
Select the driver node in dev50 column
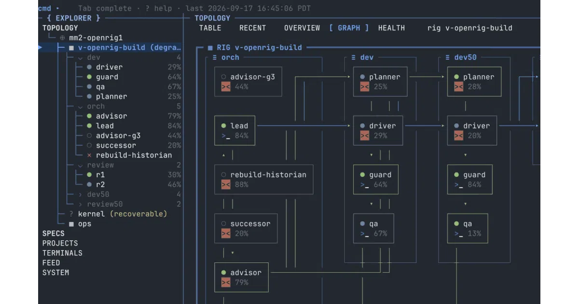click(472, 131)
